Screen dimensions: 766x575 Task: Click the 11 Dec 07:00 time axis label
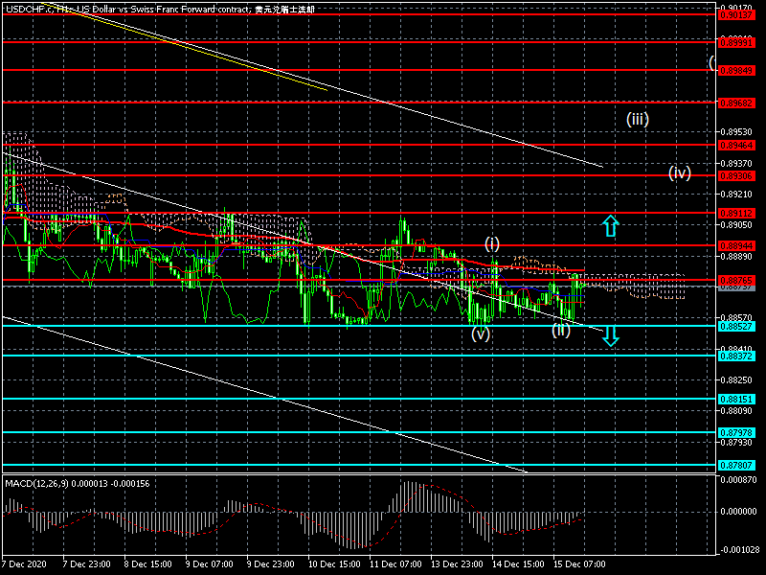coord(395,564)
